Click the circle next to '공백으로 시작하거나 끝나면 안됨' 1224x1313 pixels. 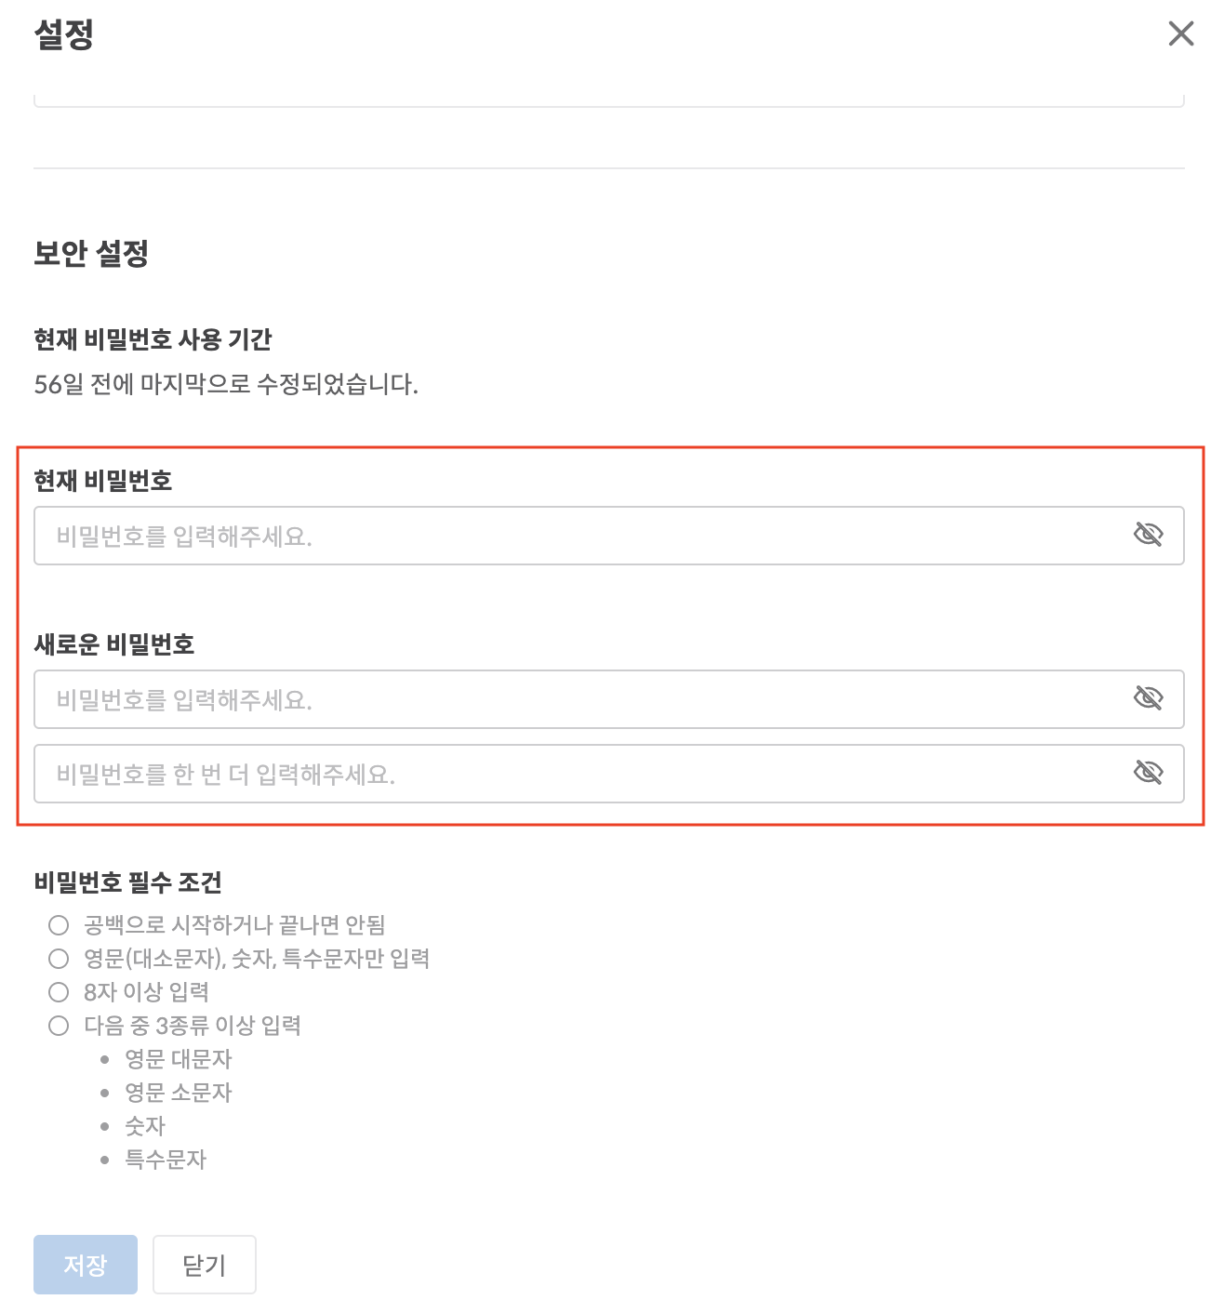(x=59, y=925)
